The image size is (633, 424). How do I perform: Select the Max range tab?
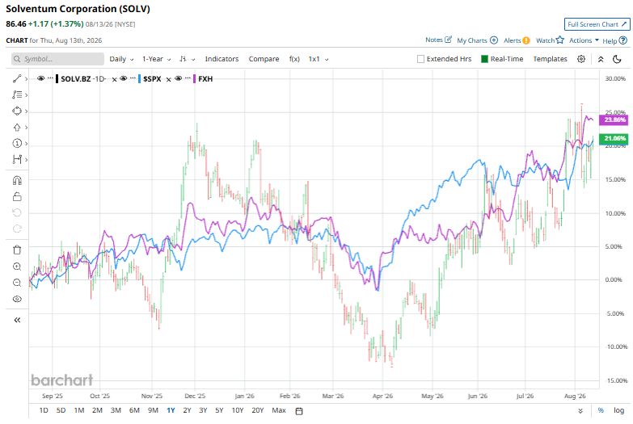279,410
